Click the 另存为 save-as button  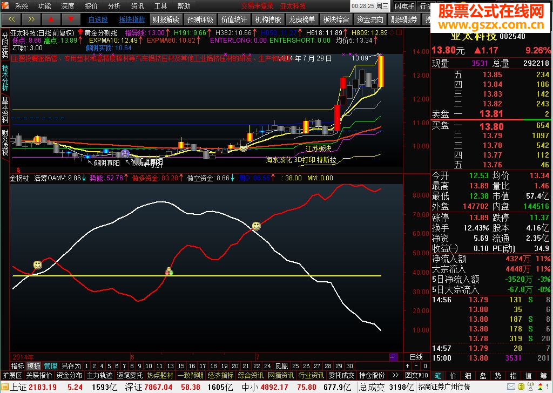click(x=71, y=366)
